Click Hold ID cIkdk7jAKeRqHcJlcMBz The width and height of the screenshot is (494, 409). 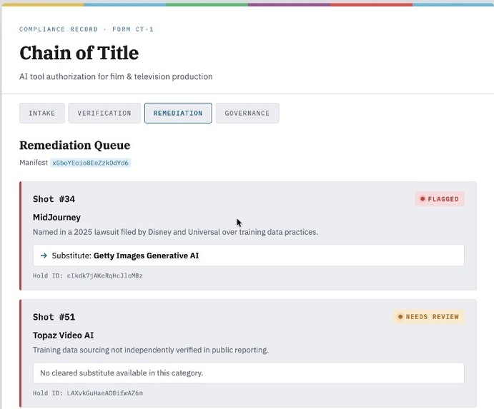(x=88, y=276)
